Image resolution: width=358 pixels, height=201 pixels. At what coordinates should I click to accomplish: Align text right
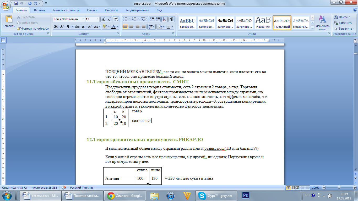coord(137,27)
